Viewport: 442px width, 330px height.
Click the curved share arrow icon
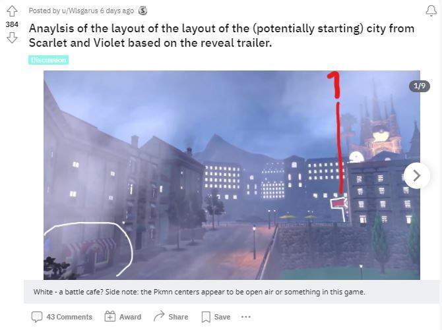[x=159, y=316]
